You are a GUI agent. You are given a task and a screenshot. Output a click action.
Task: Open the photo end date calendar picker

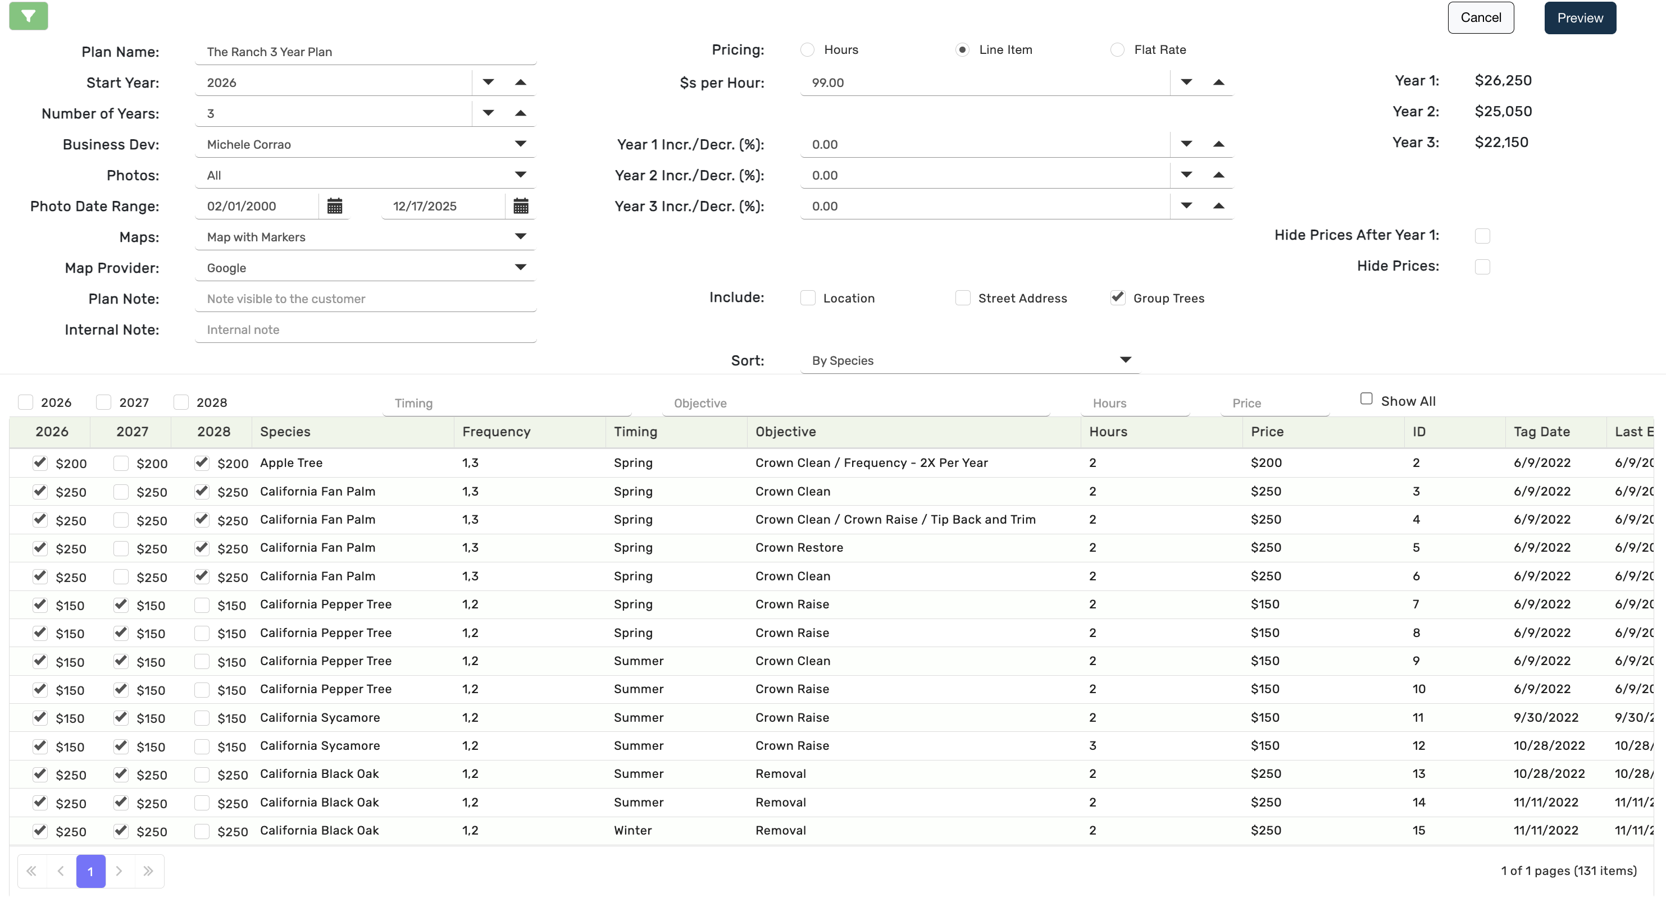coord(521,206)
